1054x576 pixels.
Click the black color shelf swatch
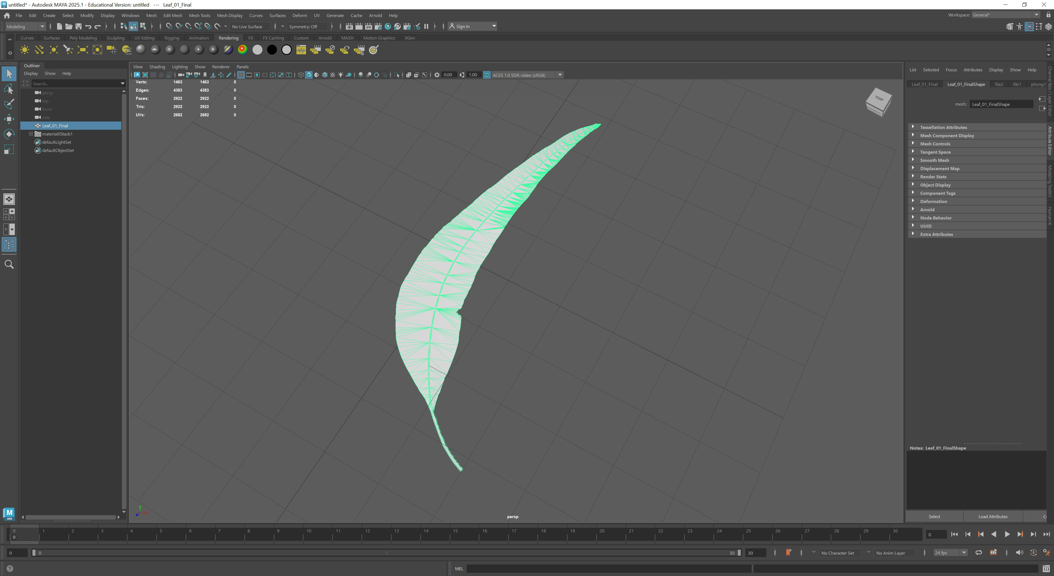[x=272, y=50]
